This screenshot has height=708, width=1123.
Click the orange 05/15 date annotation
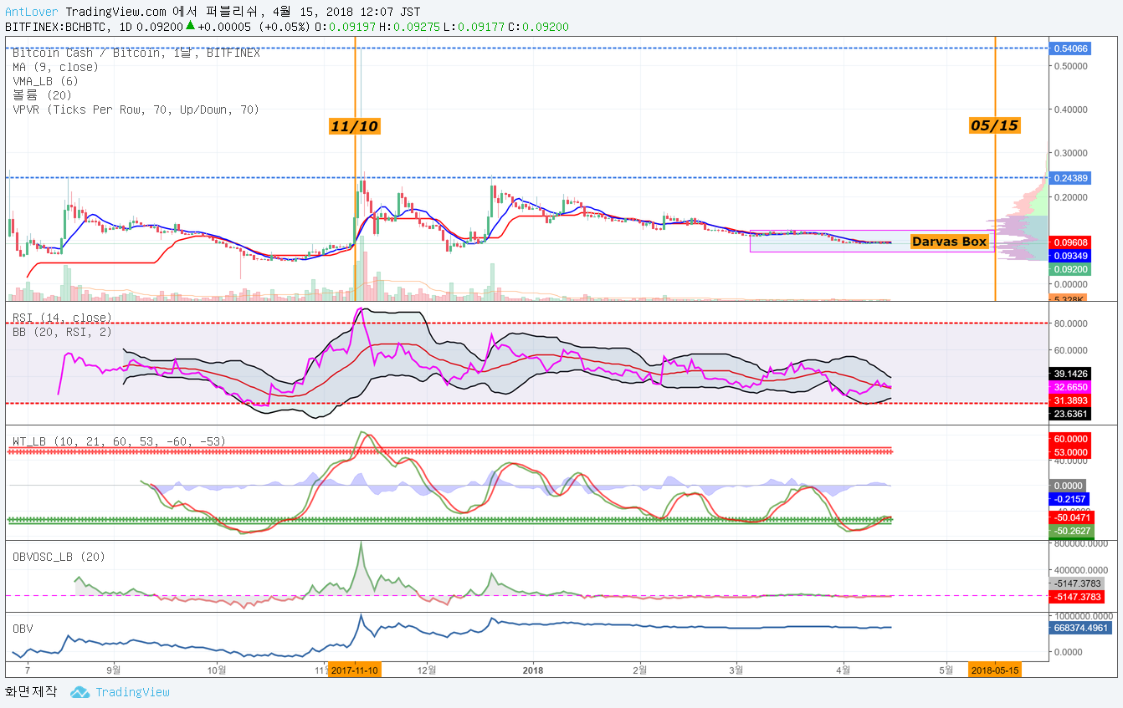994,125
